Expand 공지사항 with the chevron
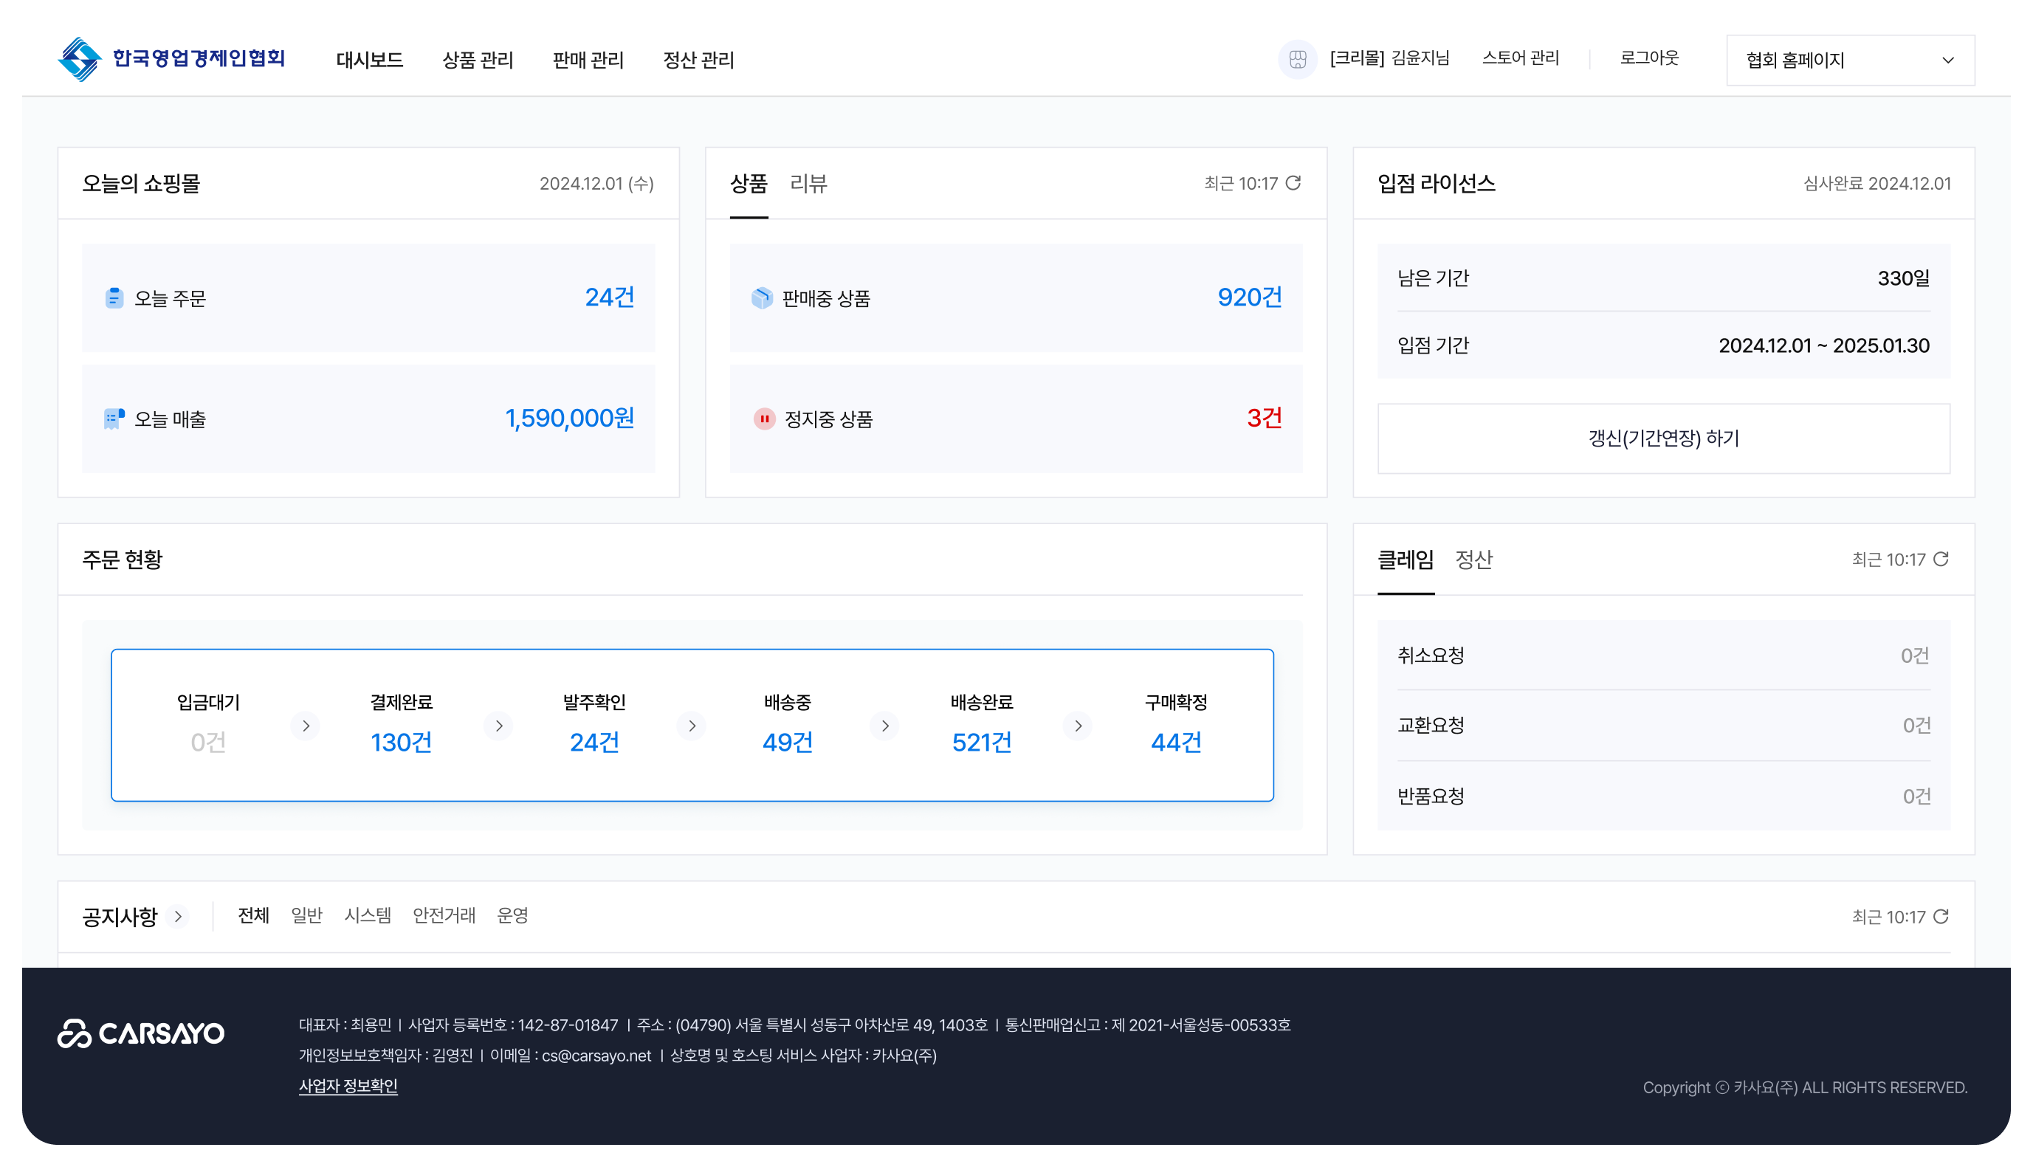Image resolution: width=2033 pixels, height=1167 pixels. click(x=179, y=915)
